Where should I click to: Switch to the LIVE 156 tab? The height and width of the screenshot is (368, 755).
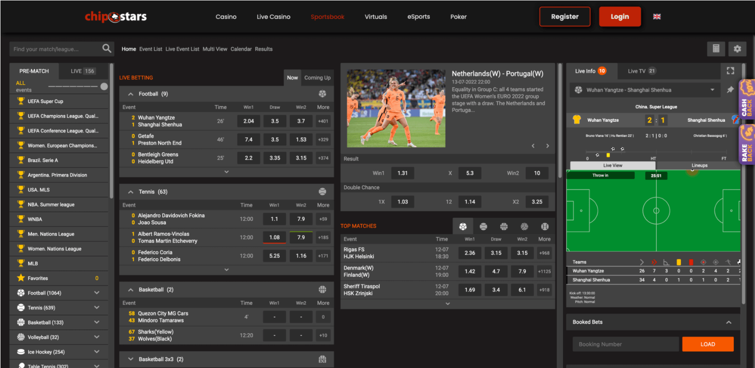point(83,71)
